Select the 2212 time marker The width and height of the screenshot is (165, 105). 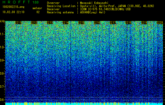coord(34,23)
